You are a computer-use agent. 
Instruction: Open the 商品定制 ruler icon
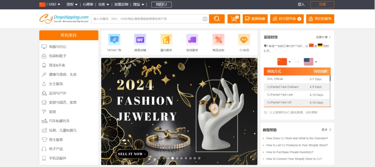(x=218, y=40)
